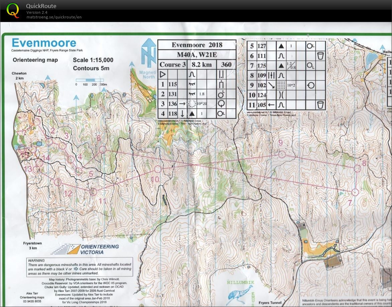Click control circle 9 on the map
Image resolution: width=392 pixels, height=307 pixels.
pos(282,154)
